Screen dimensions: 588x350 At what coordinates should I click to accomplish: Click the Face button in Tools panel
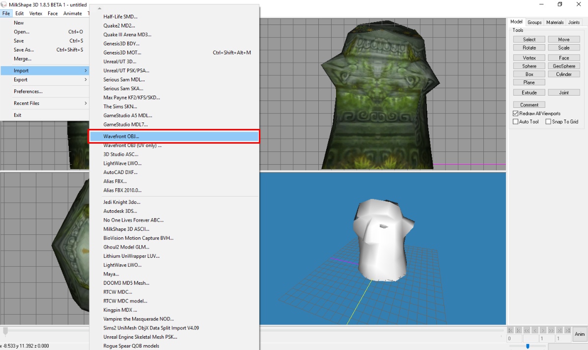tap(564, 58)
